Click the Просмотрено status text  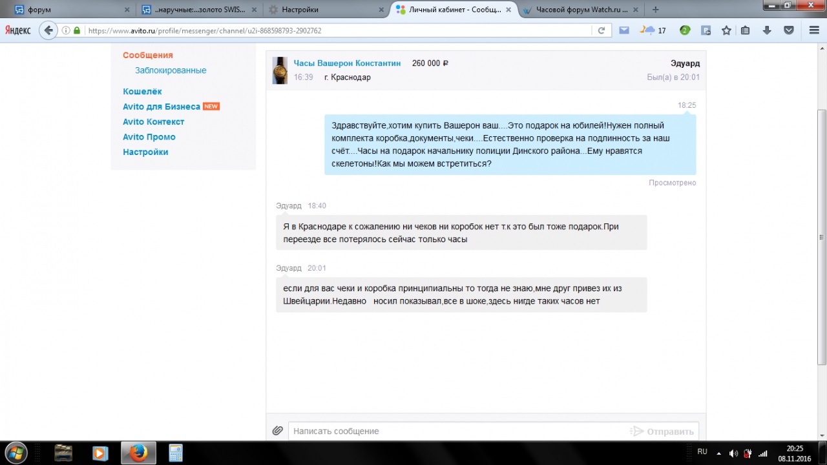pos(673,183)
